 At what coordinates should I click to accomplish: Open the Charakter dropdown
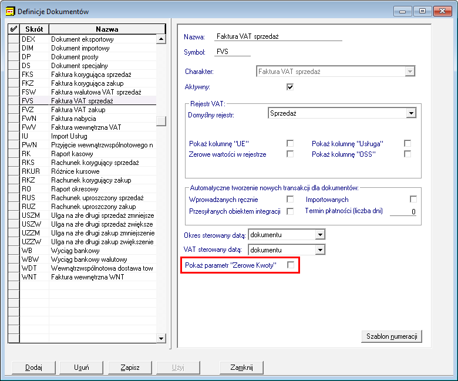click(x=410, y=72)
